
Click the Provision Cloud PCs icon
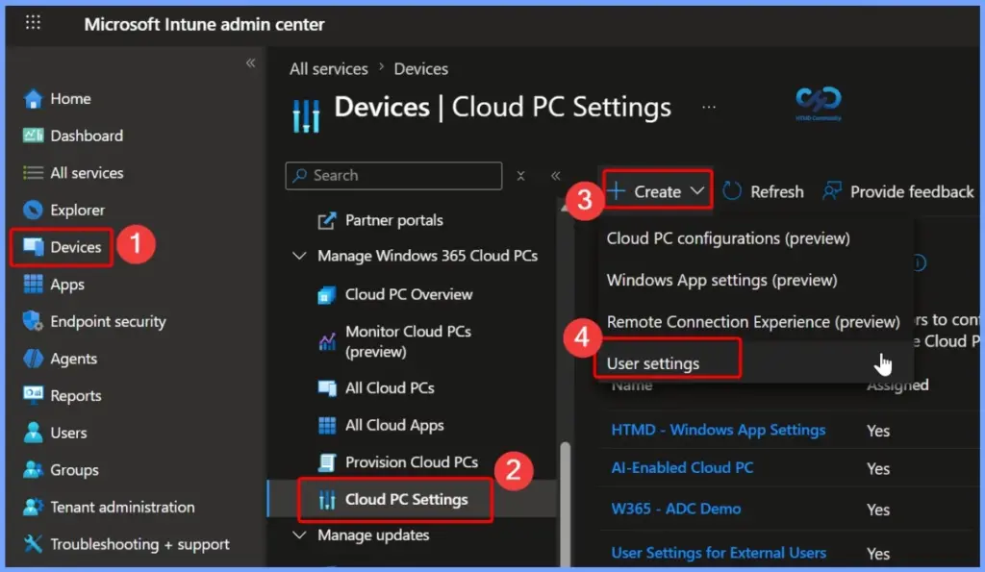click(x=327, y=462)
